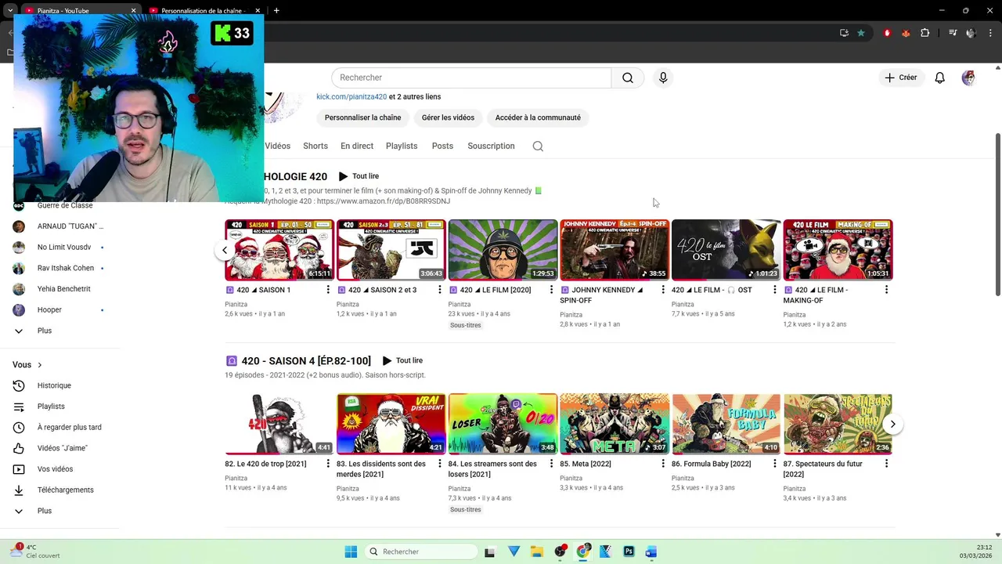The height and width of the screenshot is (564, 1002).
Task: Expand subscriptions with Plus chevron
Action: pos(19,331)
